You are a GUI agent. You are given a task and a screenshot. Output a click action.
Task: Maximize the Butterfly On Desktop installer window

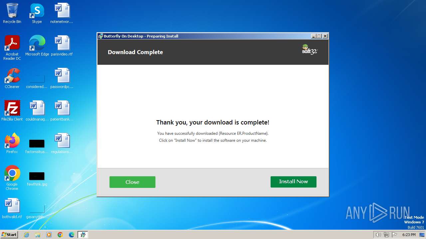319,36
